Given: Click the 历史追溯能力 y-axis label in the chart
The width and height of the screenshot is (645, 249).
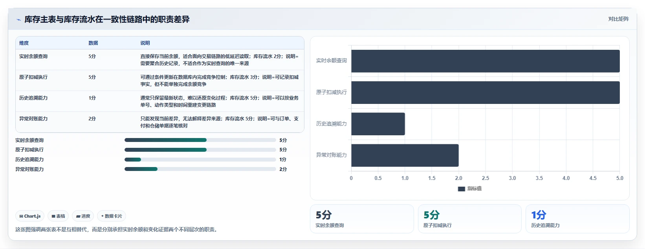Looking at the screenshot, I should click(x=332, y=124).
